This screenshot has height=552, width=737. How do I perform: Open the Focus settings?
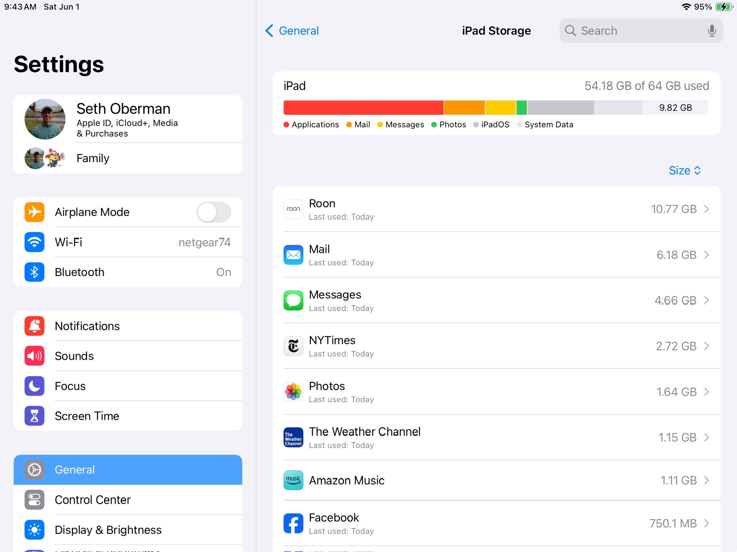pos(128,386)
